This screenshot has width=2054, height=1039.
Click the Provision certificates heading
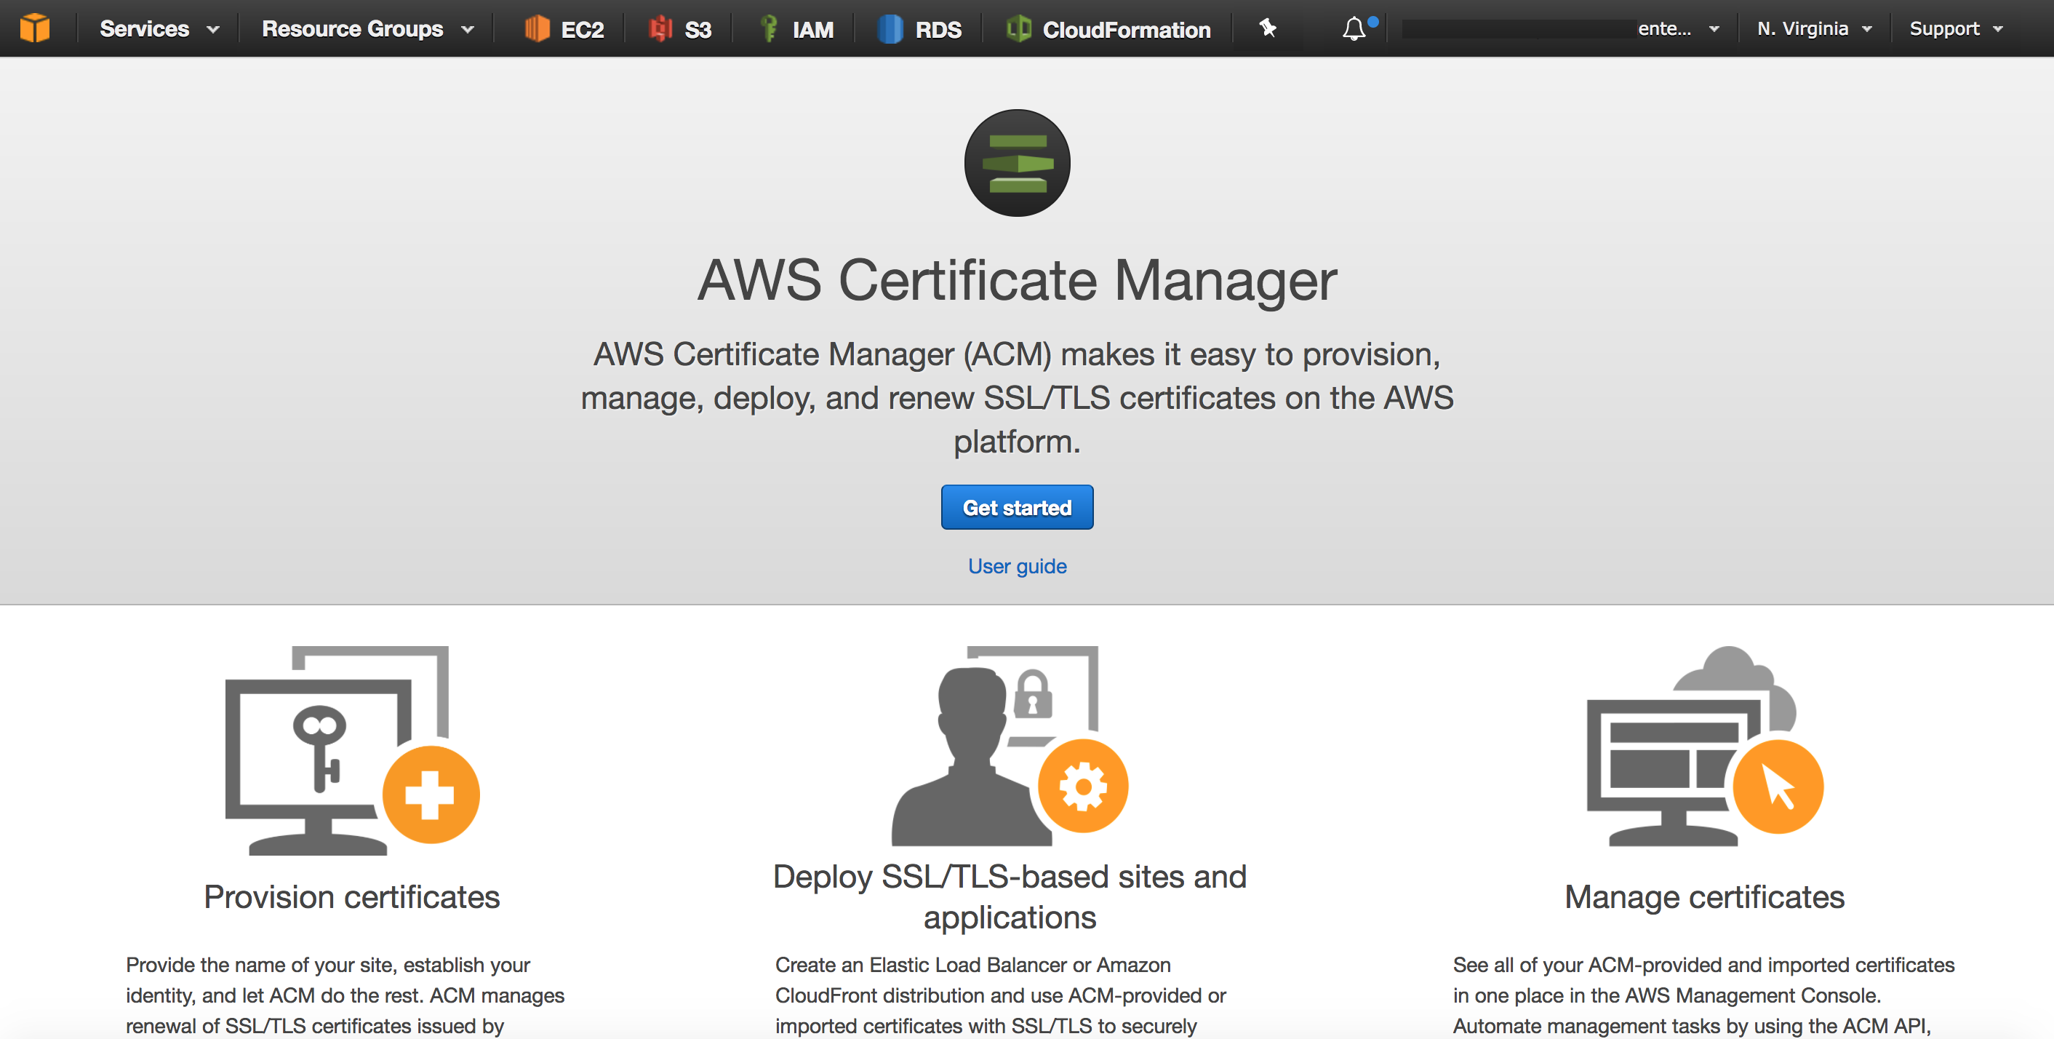[x=351, y=897]
